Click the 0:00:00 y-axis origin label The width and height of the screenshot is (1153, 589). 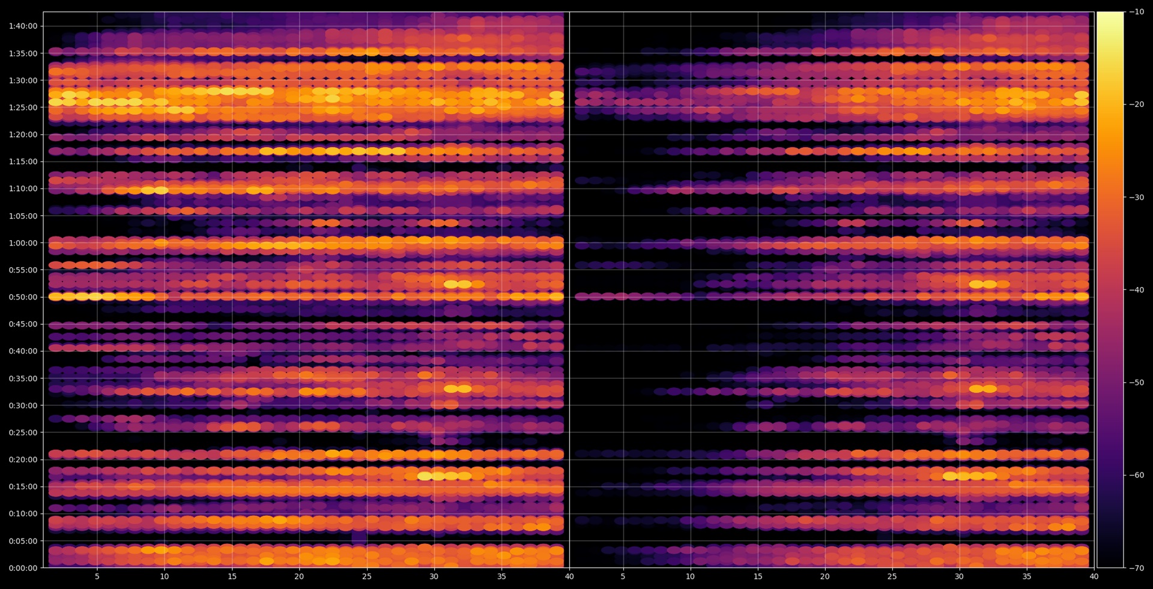(23, 568)
